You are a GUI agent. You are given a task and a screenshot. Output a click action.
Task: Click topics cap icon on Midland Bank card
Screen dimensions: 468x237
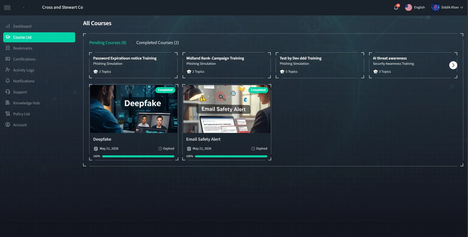[x=189, y=72]
